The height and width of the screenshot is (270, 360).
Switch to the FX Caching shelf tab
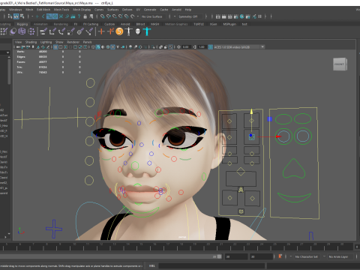pyautogui.click(x=91, y=24)
